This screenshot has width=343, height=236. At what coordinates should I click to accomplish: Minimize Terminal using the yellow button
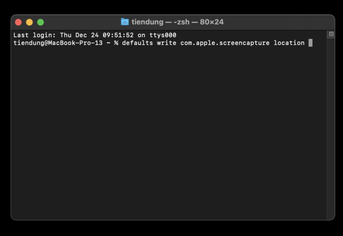tap(29, 22)
